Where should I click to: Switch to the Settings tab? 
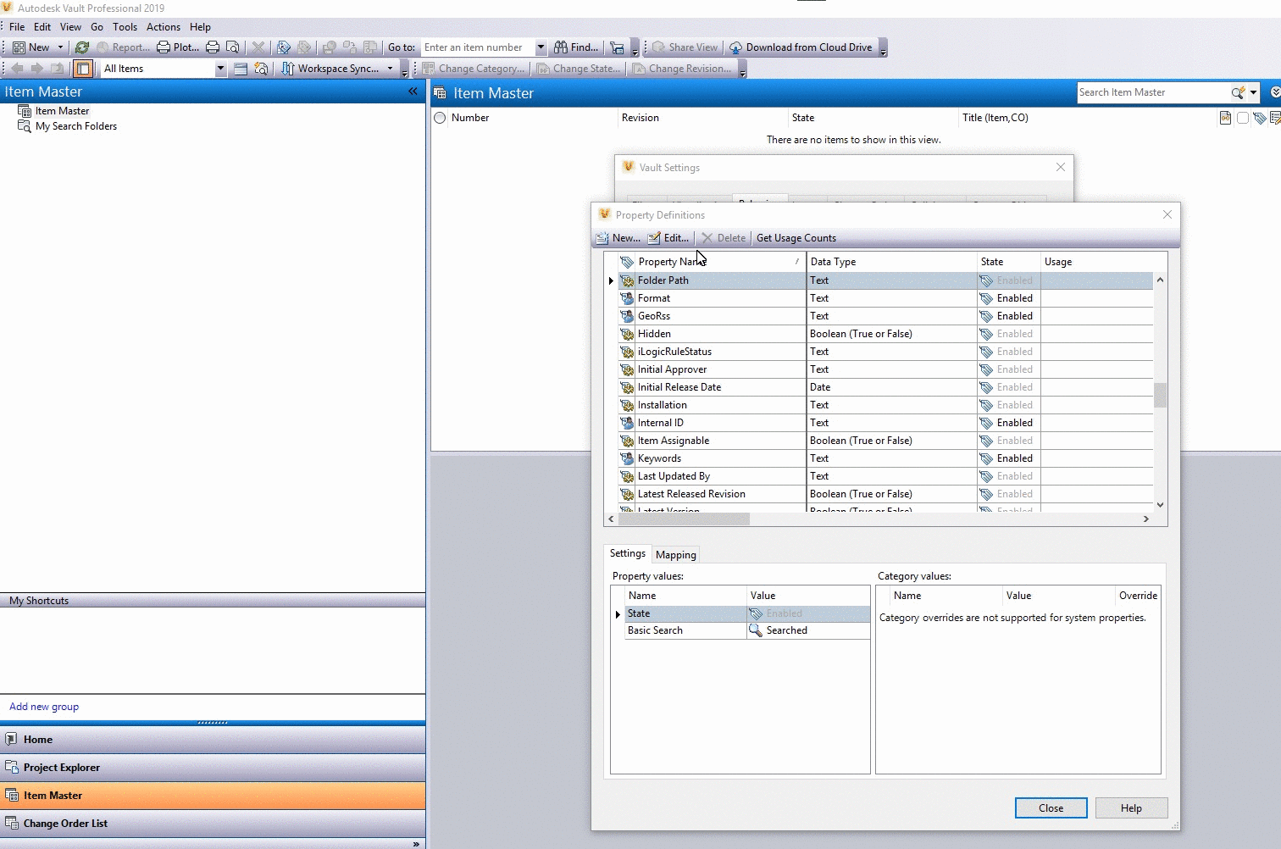628,553
